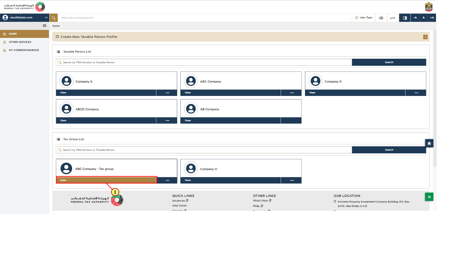
Task: Expand Create New Taxable Person Profile arrow
Action: tap(425, 37)
